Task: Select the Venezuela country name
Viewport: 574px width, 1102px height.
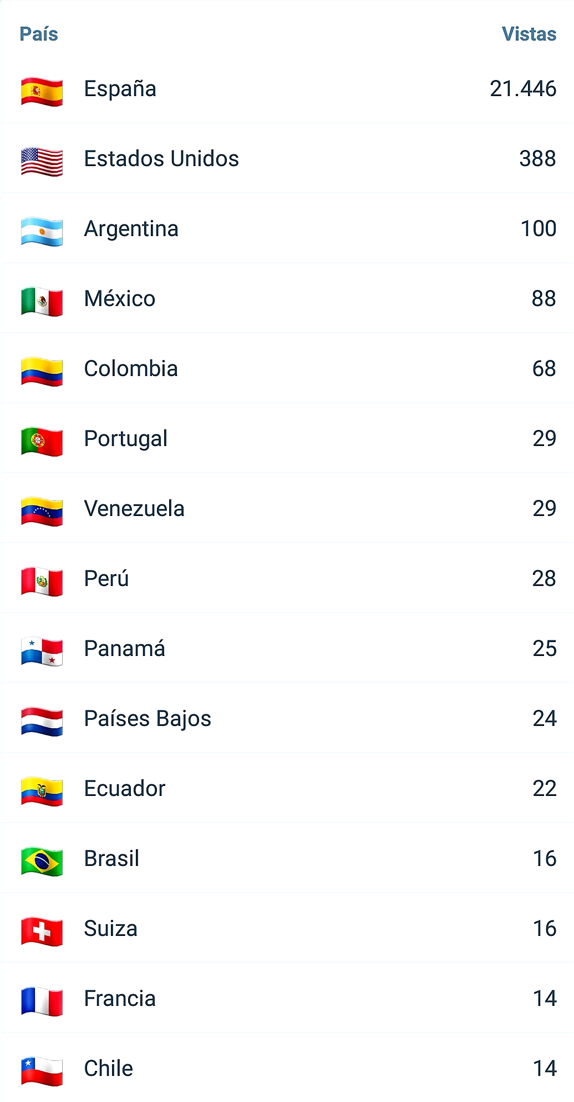Action: [134, 509]
